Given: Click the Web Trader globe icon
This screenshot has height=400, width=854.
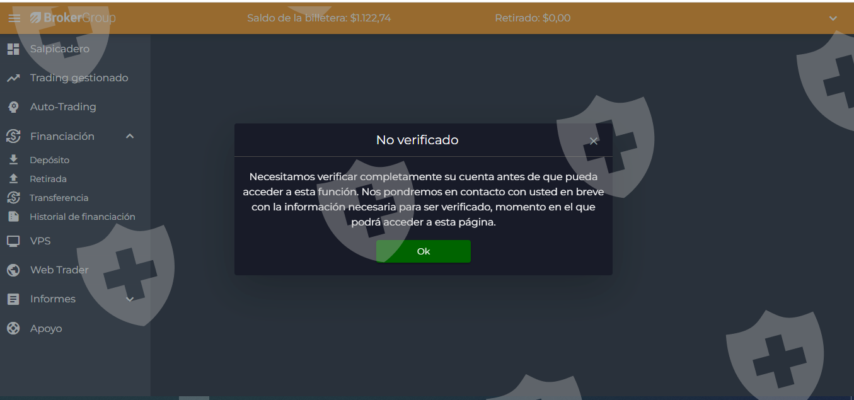Looking at the screenshot, I should pyautogui.click(x=13, y=270).
